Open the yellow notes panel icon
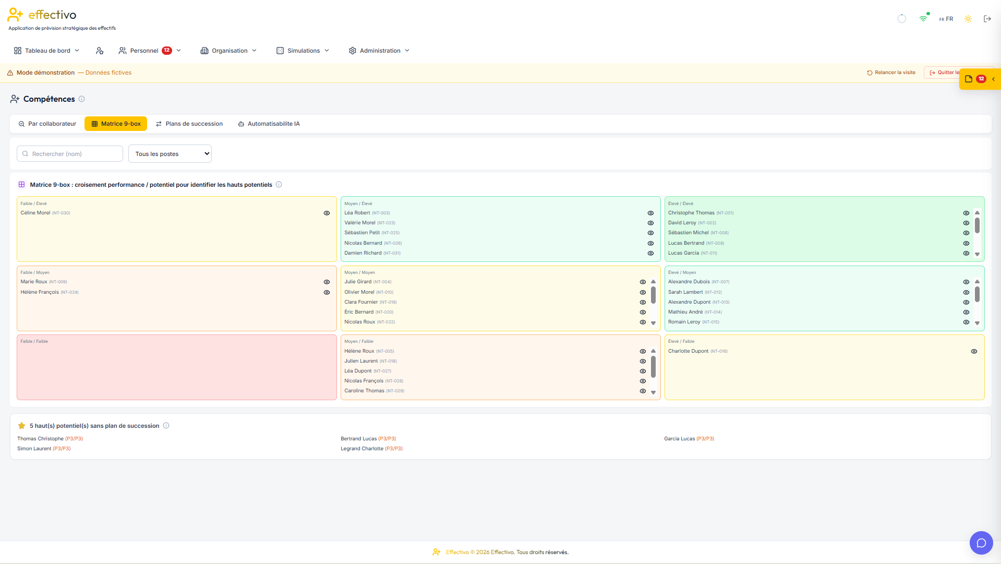 (969, 79)
